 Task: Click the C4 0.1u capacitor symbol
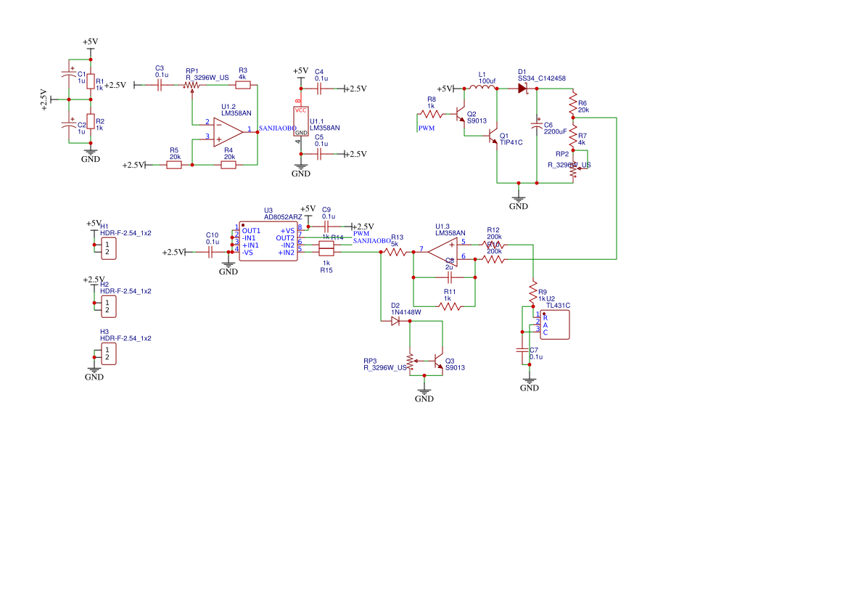pyautogui.click(x=319, y=89)
